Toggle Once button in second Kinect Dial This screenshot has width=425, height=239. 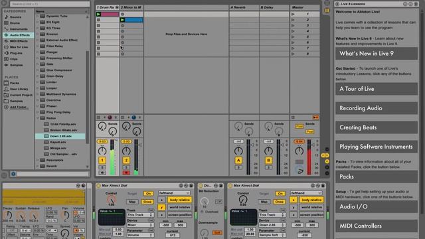coord(279,202)
